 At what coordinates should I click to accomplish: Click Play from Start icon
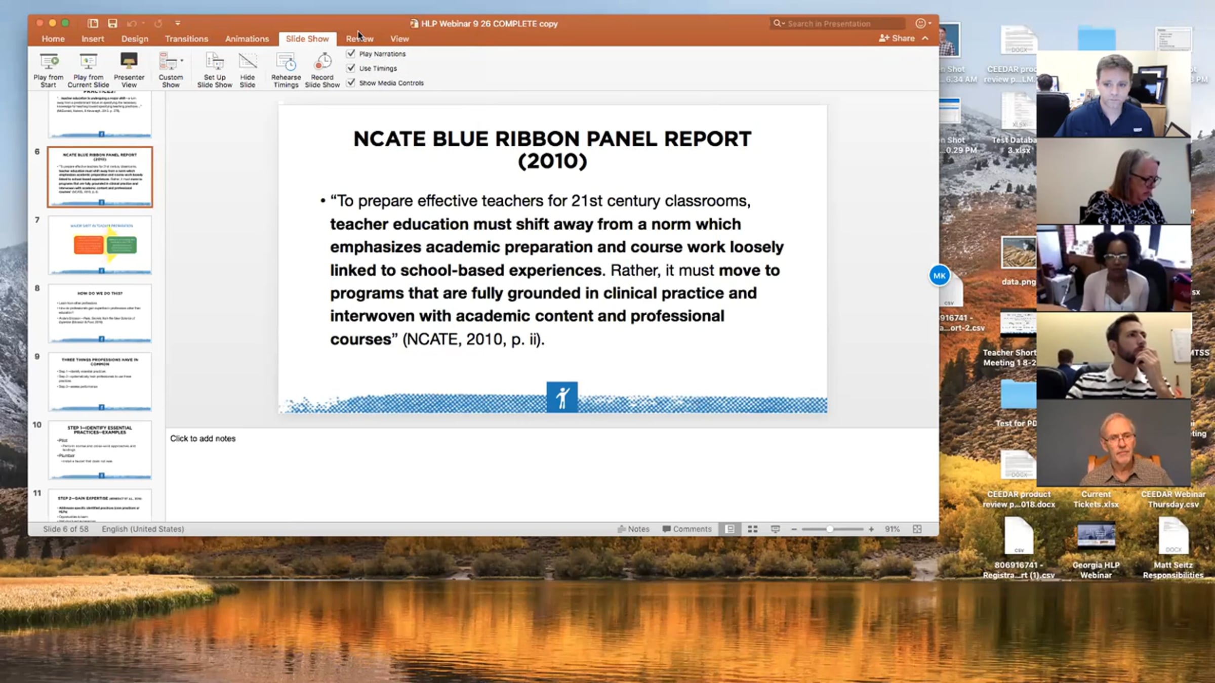pos(49,62)
